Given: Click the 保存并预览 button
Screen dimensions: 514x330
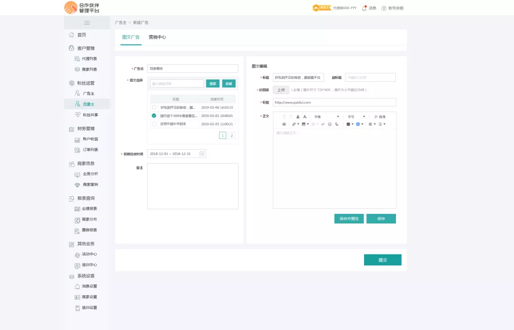Looking at the screenshot, I should [349, 219].
